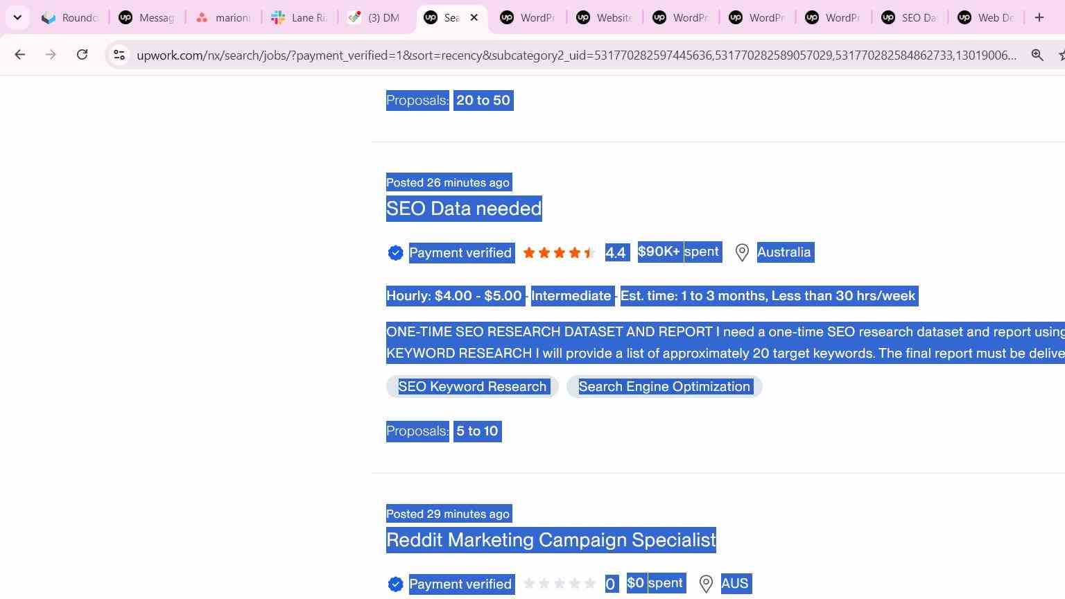Click the AUS location pin icon
The height and width of the screenshot is (599, 1065).
click(706, 584)
